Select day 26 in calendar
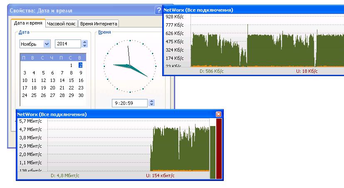 tap(43, 95)
